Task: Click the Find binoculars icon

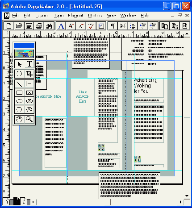Action: pos(49,26)
